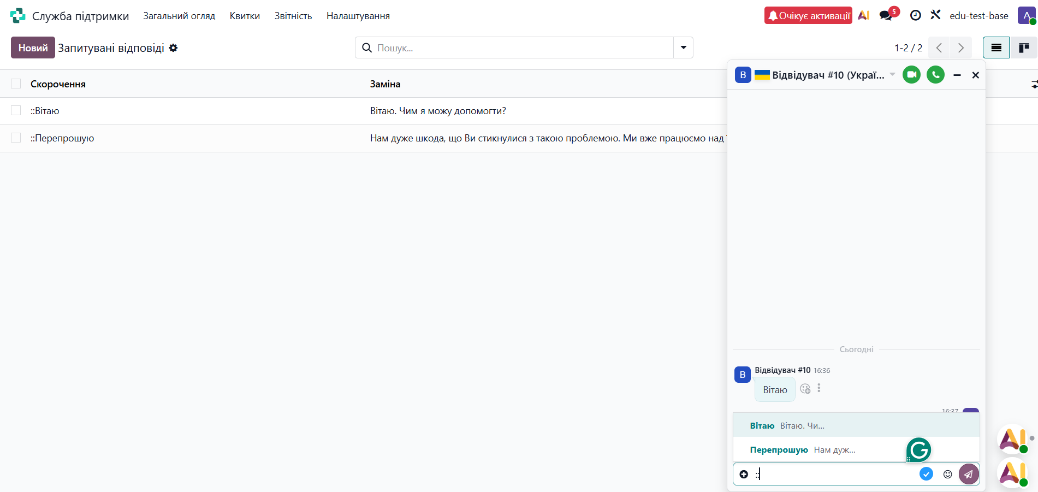The height and width of the screenshot is (492, 1038).
Task: Select all rows with header checkbox
Action: click(16, 84)
